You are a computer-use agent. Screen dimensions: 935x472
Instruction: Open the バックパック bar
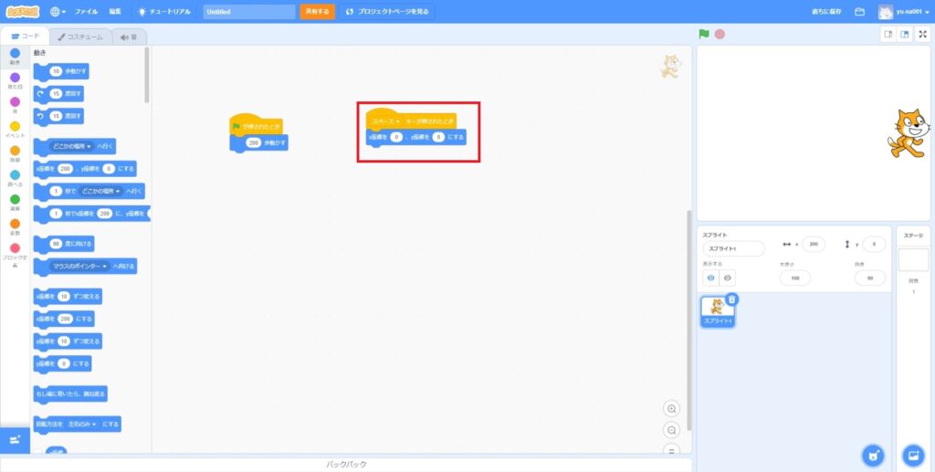346,465
